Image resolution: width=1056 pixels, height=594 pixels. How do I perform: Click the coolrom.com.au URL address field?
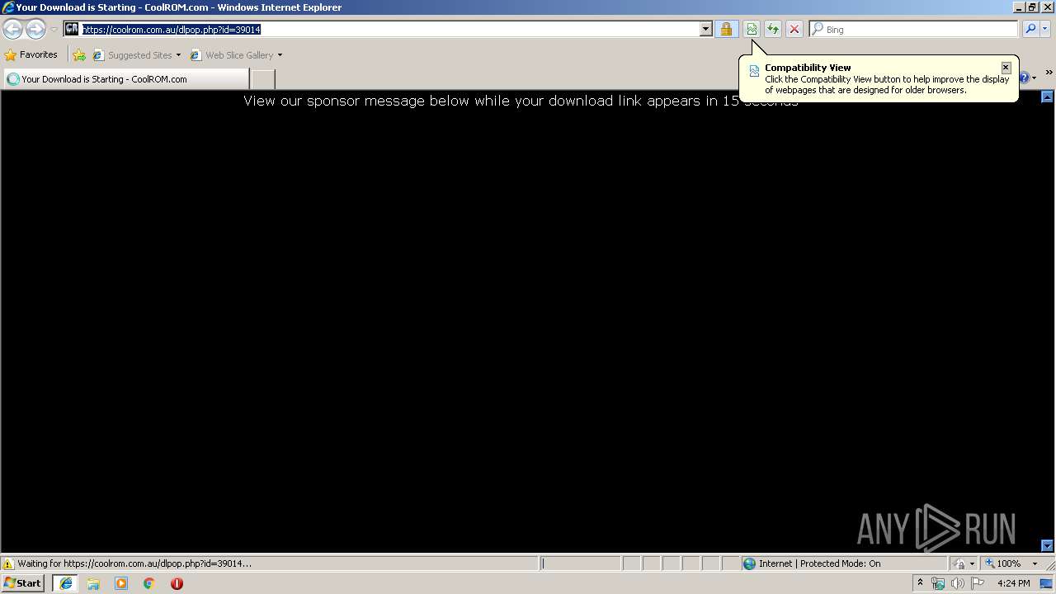[x=389, y=29]
